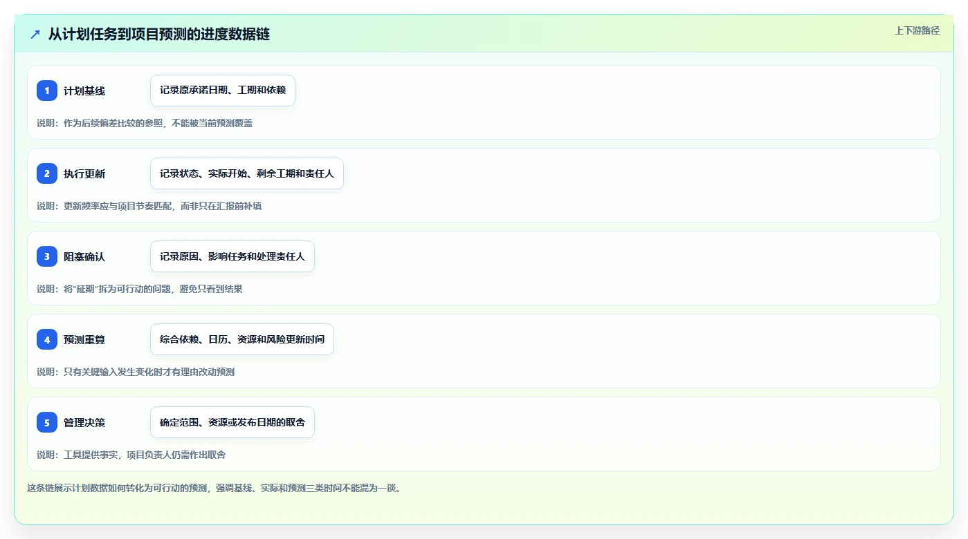This screenshot has height=539, width=968.
Task: Click the note 更新频率应与项目节奏匹配
Action: tap(149, 206)
